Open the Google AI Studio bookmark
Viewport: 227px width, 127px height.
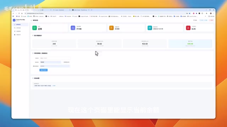click(83, 16)
